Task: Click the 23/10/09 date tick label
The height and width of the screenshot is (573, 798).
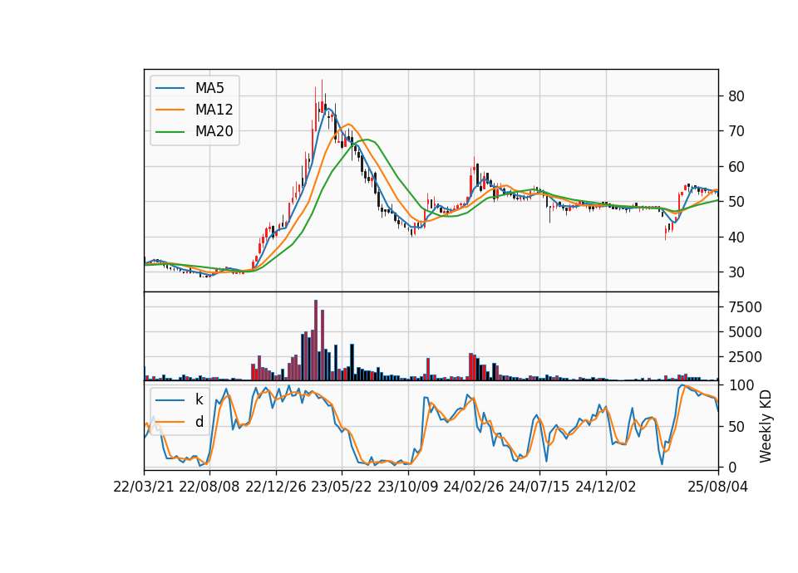Action: [407, 487]
